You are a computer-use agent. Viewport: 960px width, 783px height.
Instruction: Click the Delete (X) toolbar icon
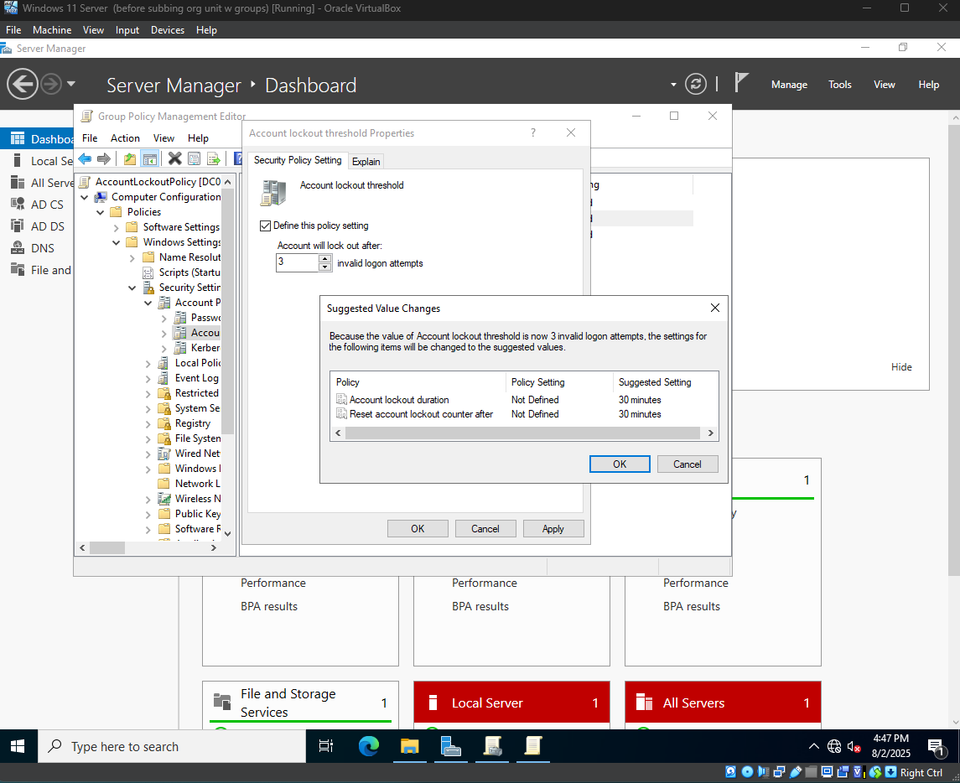point(174,159)
